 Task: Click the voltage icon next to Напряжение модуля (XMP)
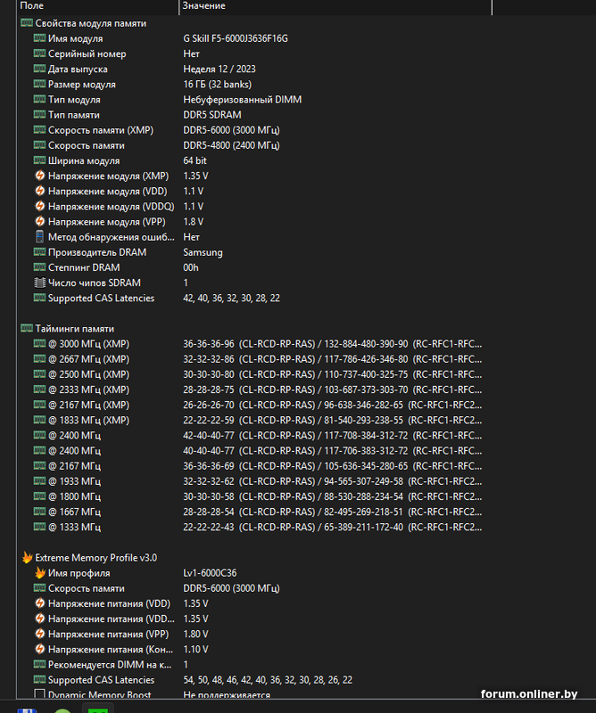click(39, 176)
